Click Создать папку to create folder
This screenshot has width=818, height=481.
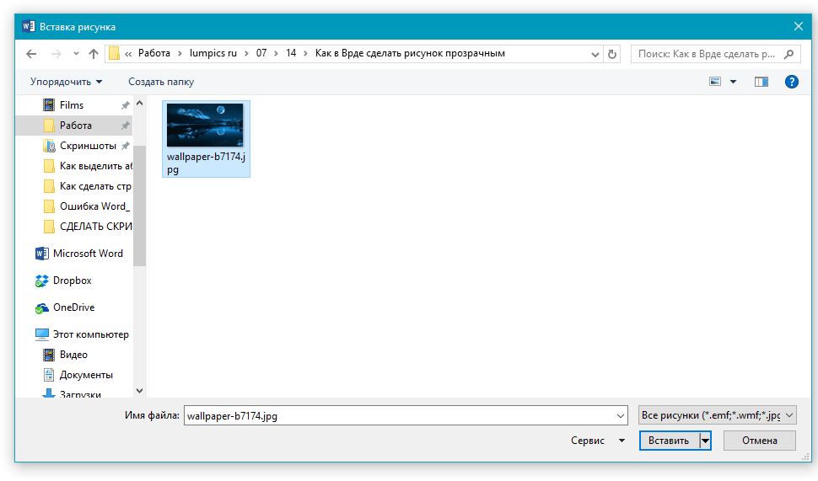161,82
